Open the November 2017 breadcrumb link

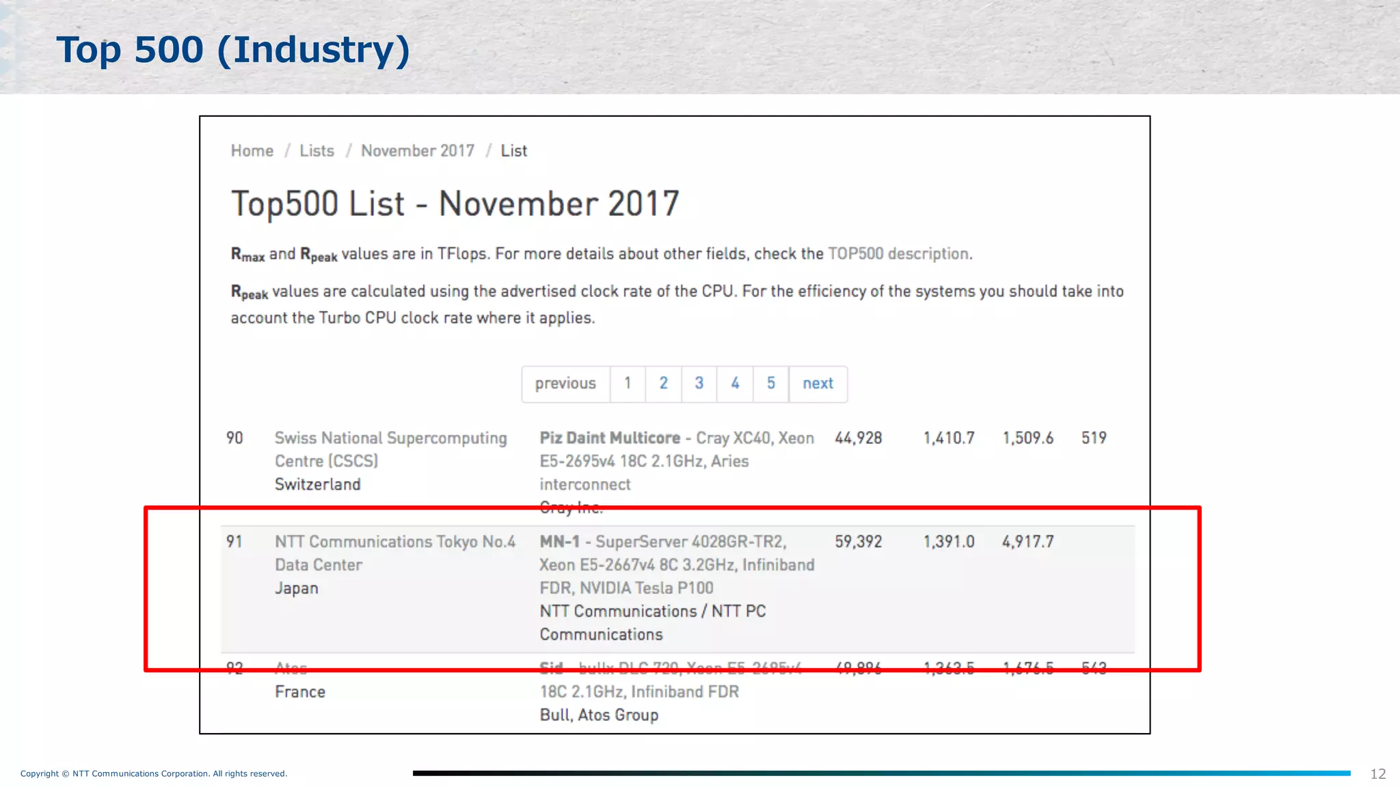[x=418, y=151]
